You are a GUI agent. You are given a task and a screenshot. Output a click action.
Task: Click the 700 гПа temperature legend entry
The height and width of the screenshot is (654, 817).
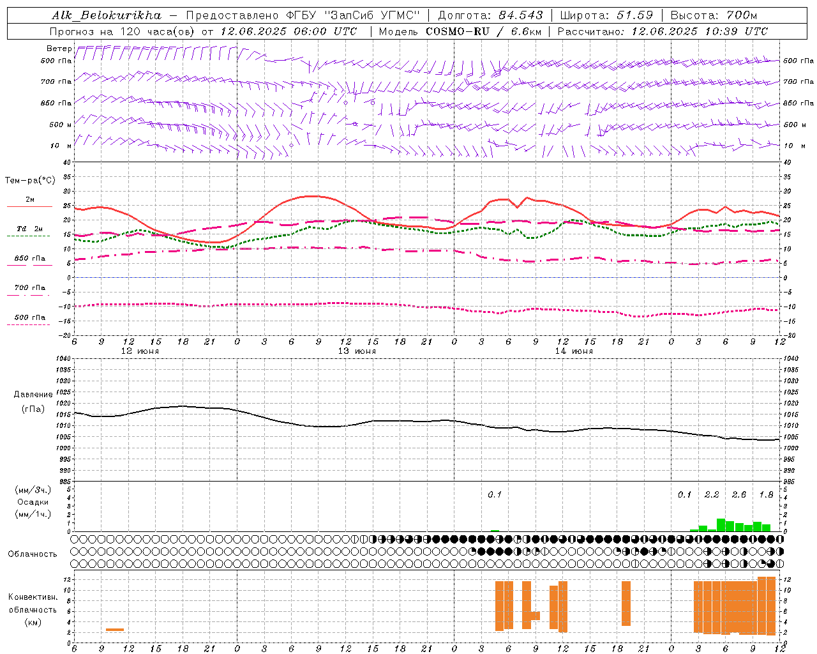click(x=29, y=287)
